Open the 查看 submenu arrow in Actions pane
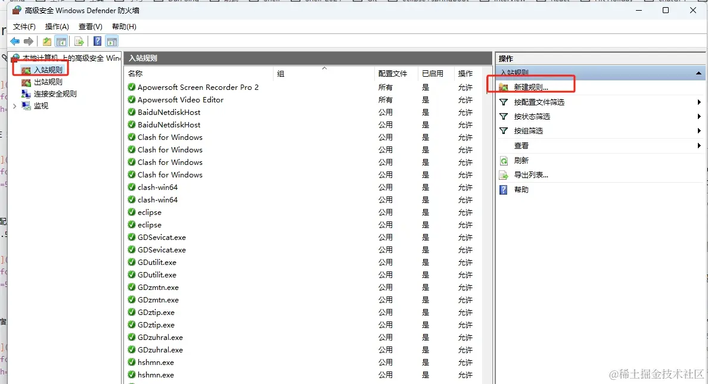Viewport: 708px width, 384px height. pos(699,145)
